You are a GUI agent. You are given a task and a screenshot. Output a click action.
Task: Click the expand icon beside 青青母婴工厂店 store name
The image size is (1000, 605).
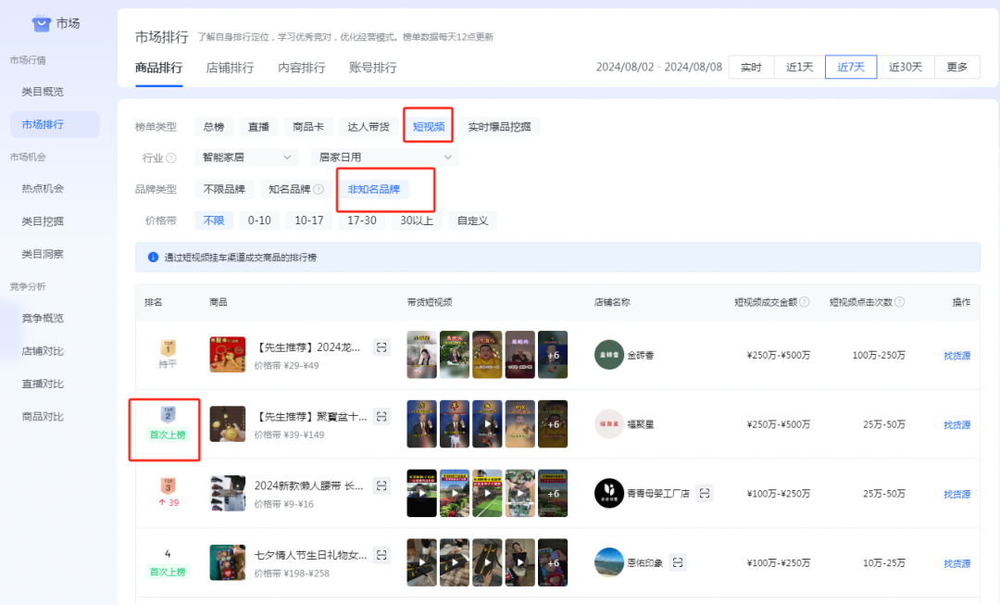[704, 493]
